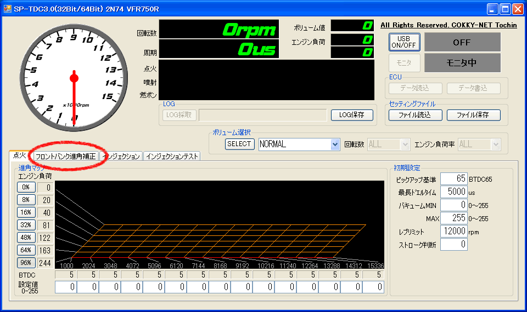Switch to the フロントバンク進角補正 tab
527x312 pixels.
click(66, 157)
